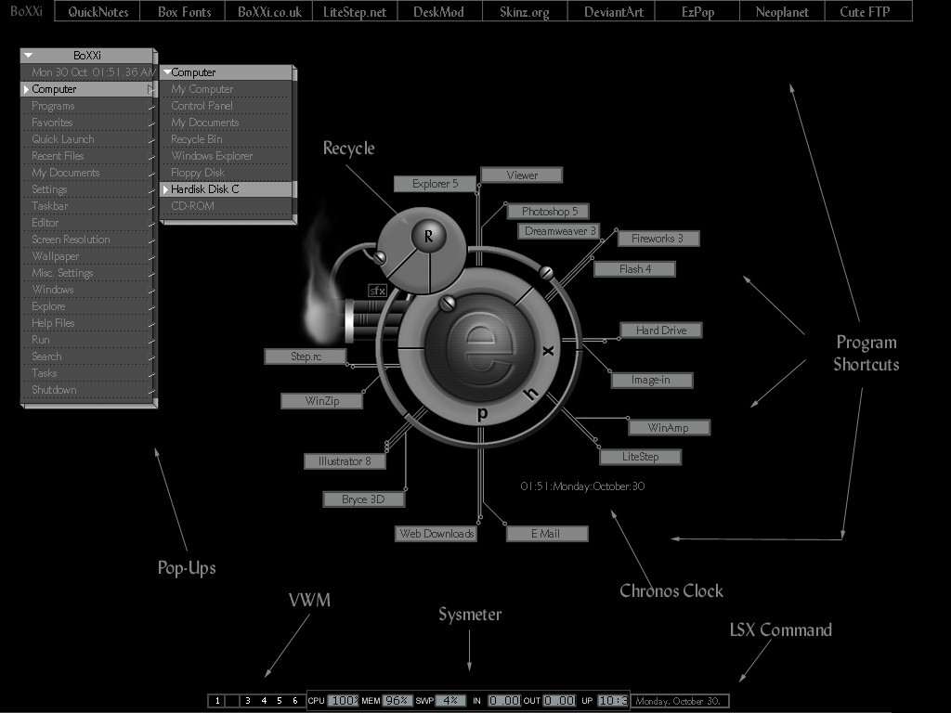Open Web Downloads shortcut
Viewport: 951px width, 713px height.
(436, 534)
